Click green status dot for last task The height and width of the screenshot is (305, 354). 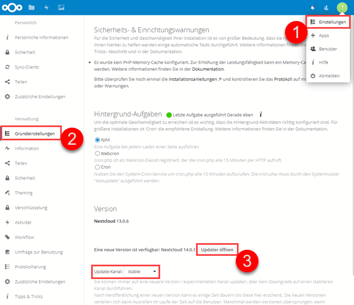click(169, 115)
